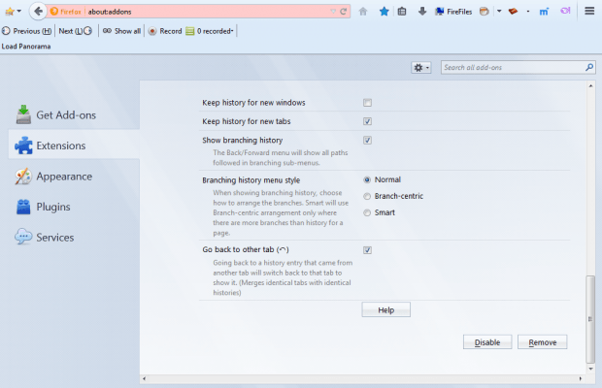
Task: Open the FireFiles toolbar button
Action: click(x=453, y=12)
